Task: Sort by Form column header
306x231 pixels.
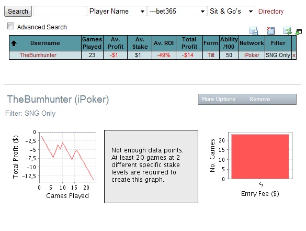Action: [x=211, y=43]
